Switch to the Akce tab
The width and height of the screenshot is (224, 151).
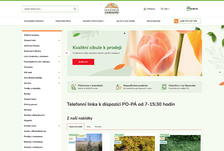point(89,127)
